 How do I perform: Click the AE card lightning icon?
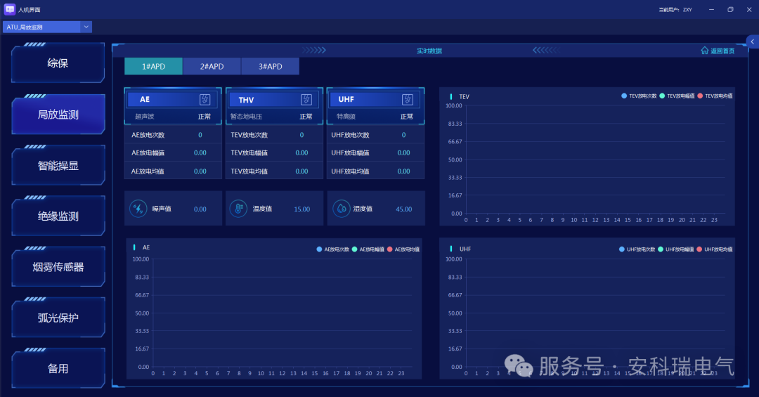205,99
